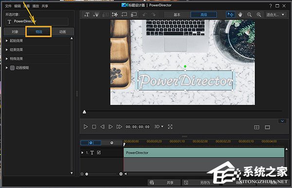Step to previous frame
292x188 pixels.
(x=102, y=127)
